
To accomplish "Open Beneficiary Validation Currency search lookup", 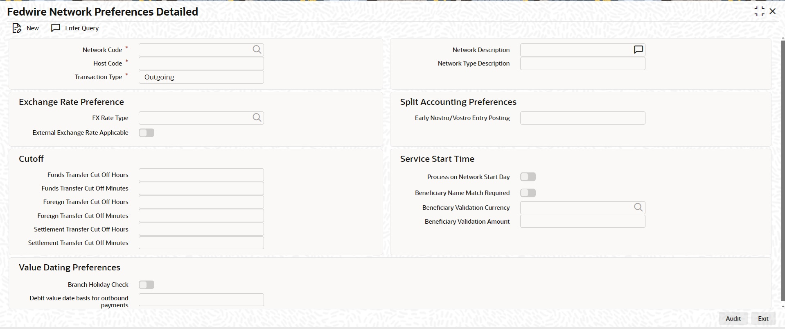I will (x=638, y=207).
